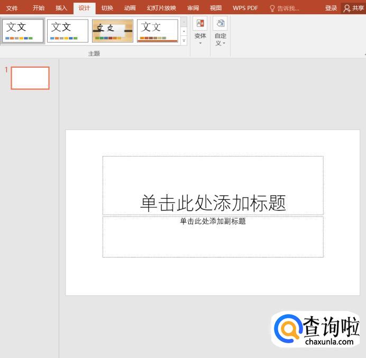Apply the fourth theme with red underline
Viewport: 366px width, 358px height.
point(157,31)
